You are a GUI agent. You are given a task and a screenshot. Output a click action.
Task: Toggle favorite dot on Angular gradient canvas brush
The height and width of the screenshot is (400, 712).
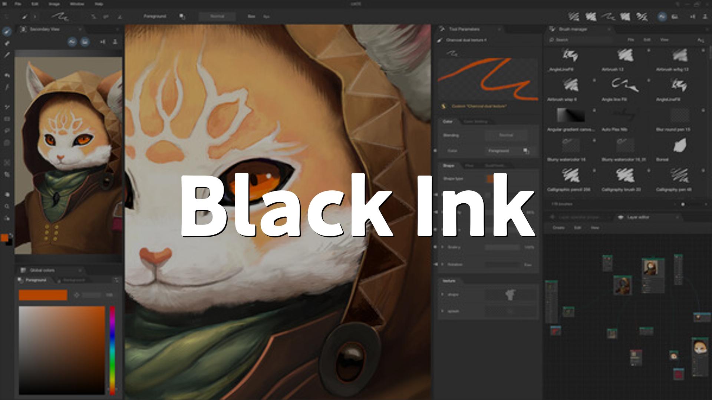[594, 110]
